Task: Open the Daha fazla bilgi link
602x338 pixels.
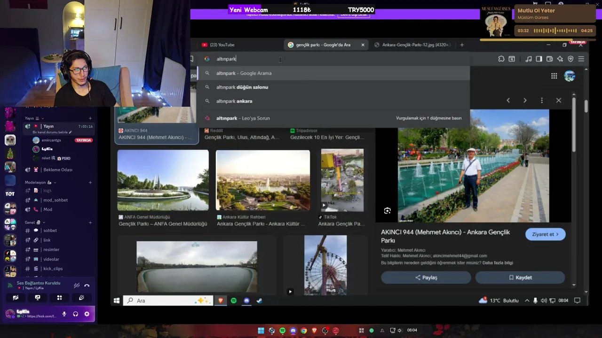Action: 498,263
